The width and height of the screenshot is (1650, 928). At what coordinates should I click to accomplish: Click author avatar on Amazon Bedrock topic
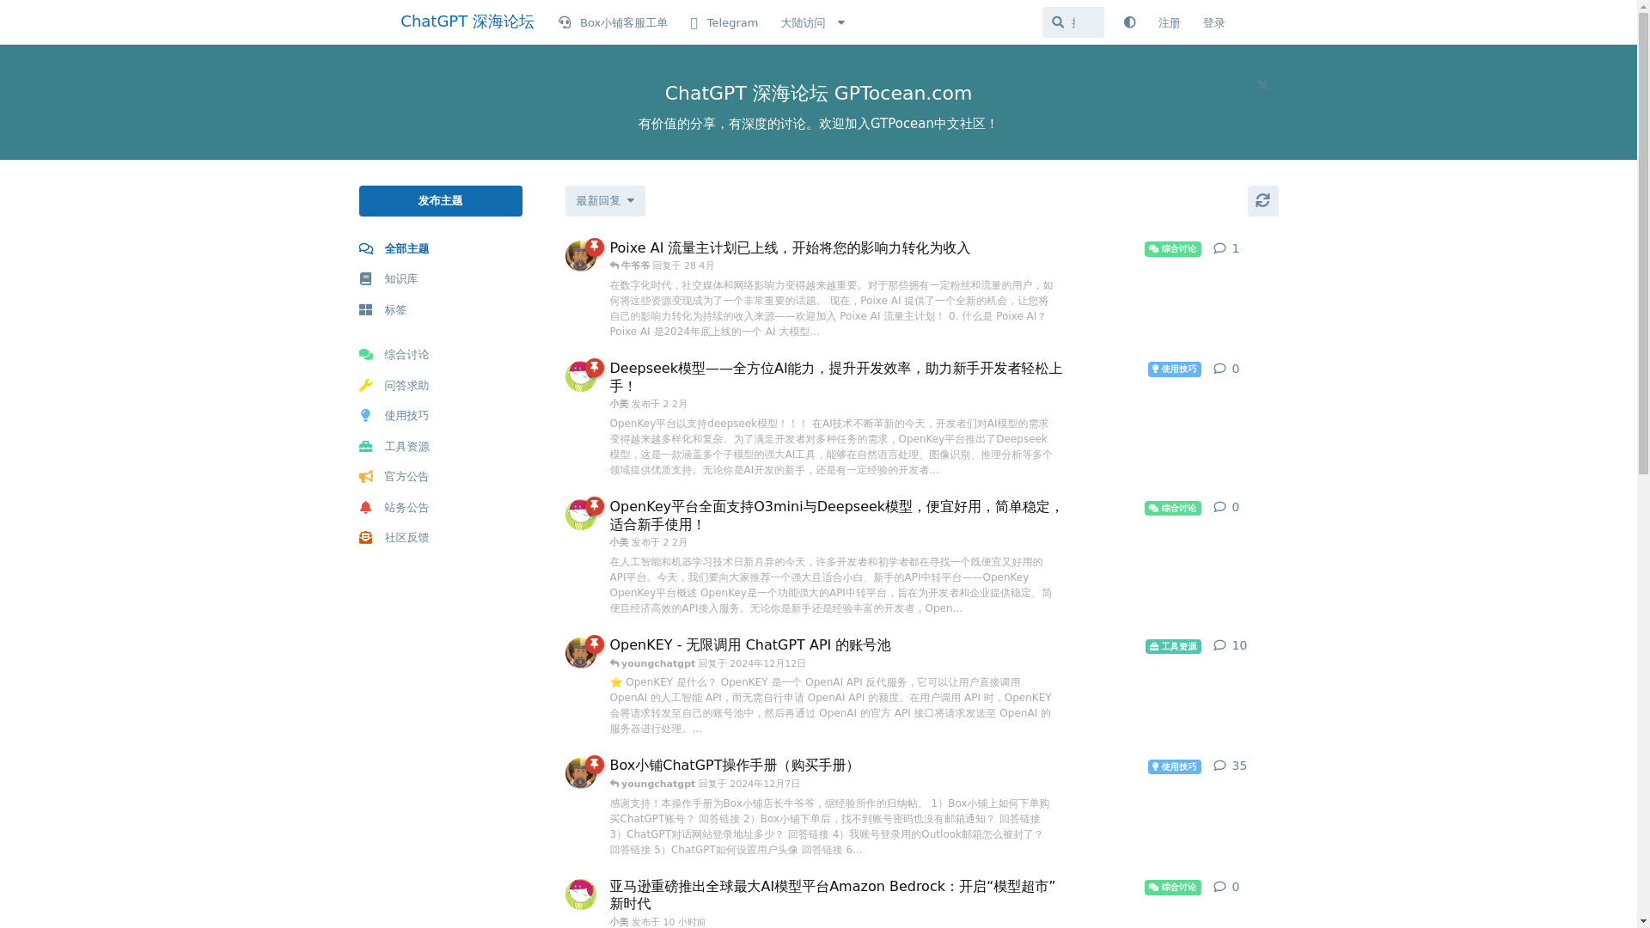pos(580,894)
